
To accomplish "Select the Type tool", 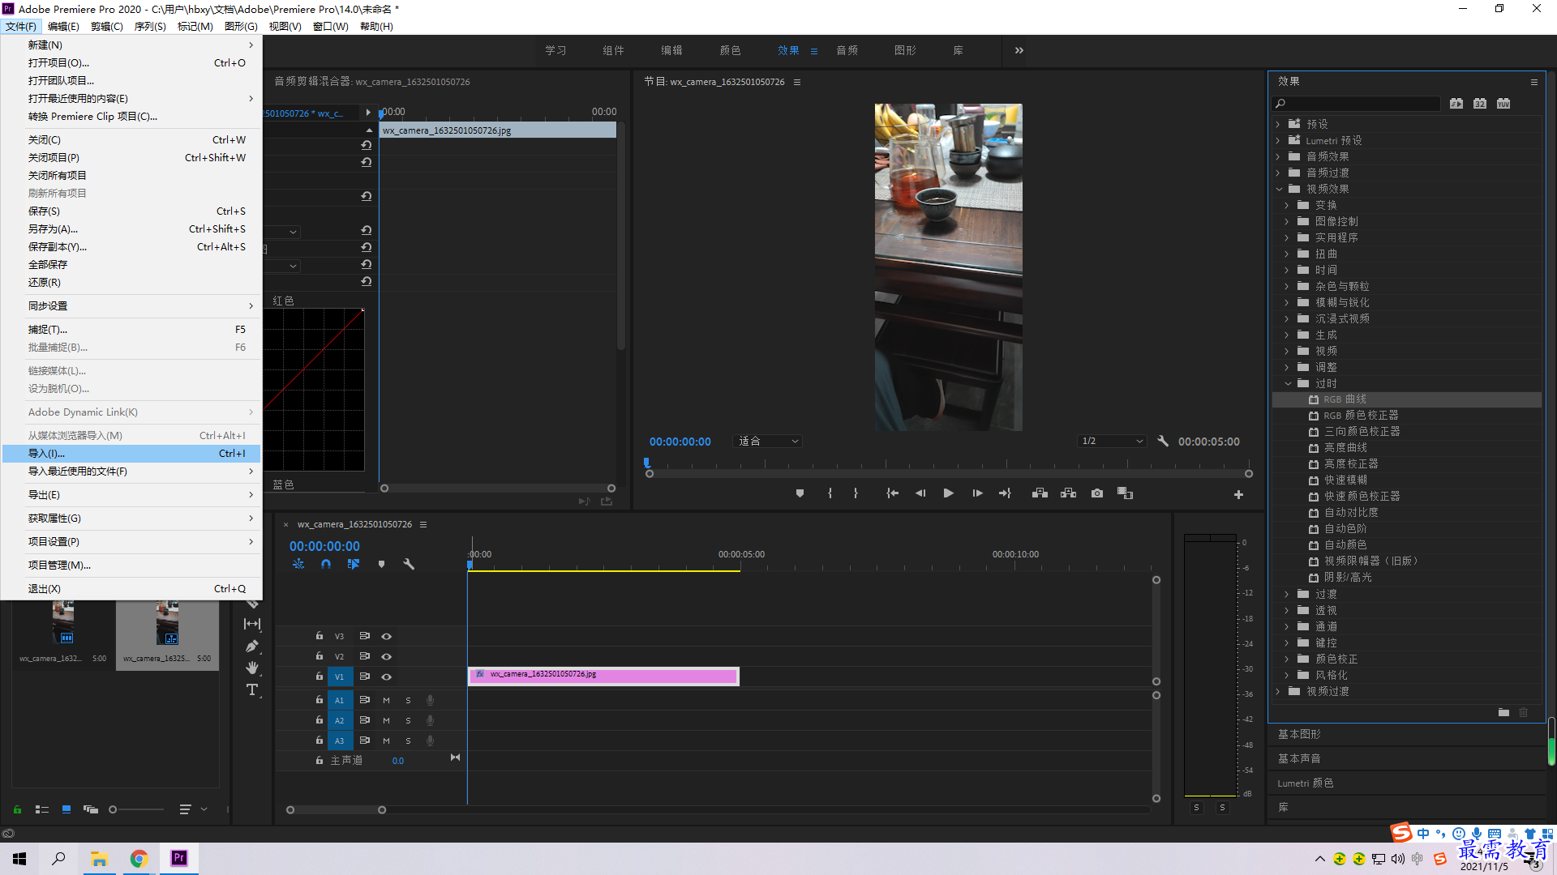I will (252, 690).
